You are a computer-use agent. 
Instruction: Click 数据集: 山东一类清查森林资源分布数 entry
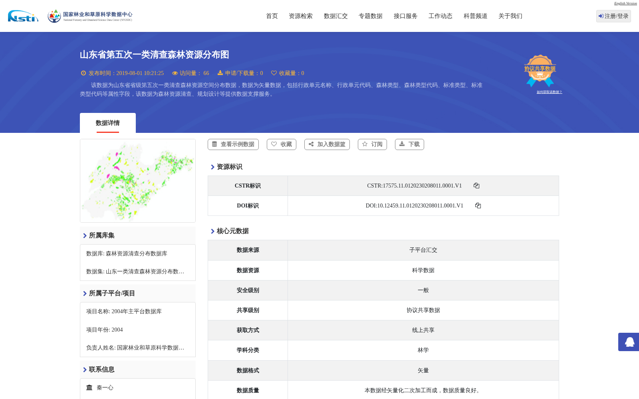(x=135, y=271)
